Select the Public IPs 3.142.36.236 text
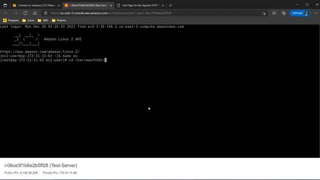 21,173
